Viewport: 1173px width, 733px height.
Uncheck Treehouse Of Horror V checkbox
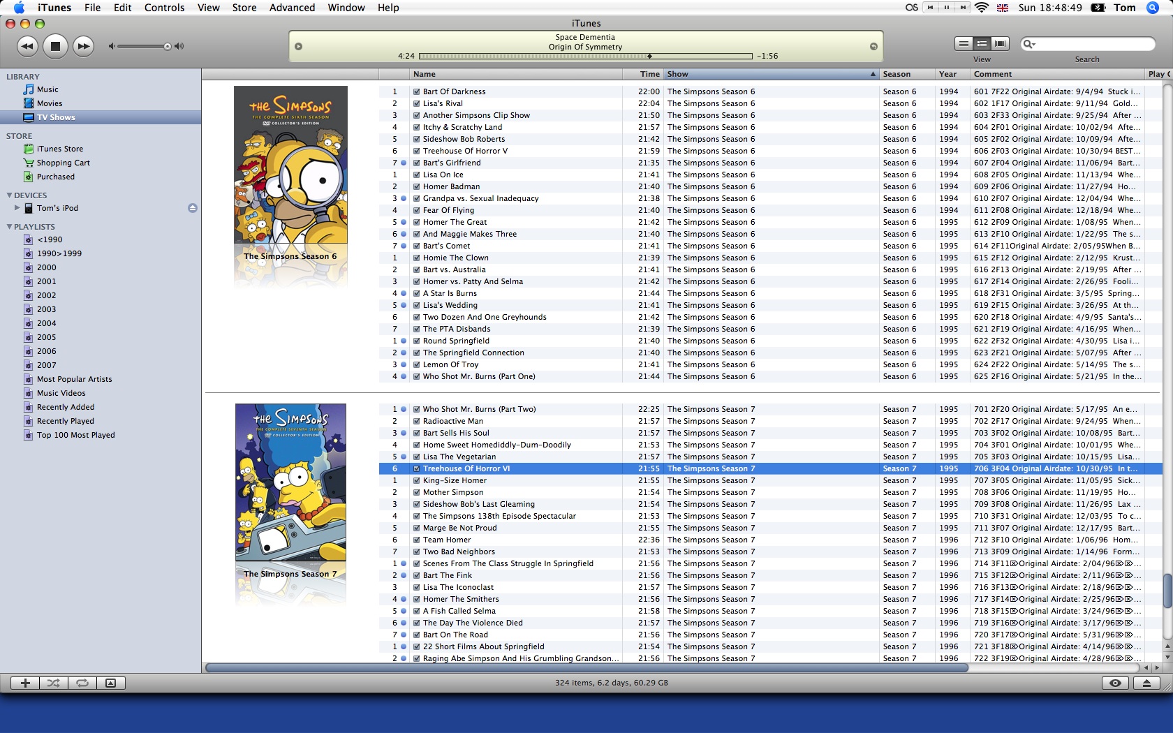pos(417,151)
